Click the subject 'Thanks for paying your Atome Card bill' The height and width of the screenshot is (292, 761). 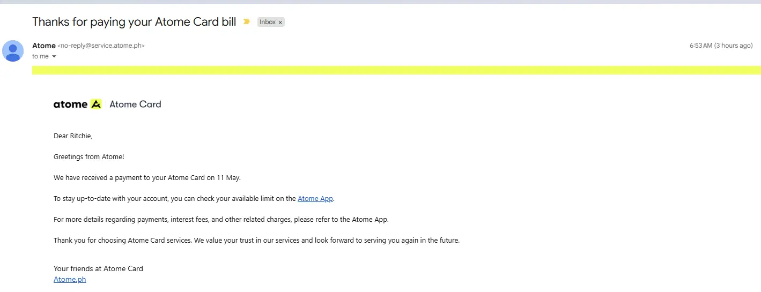point(134,22)
